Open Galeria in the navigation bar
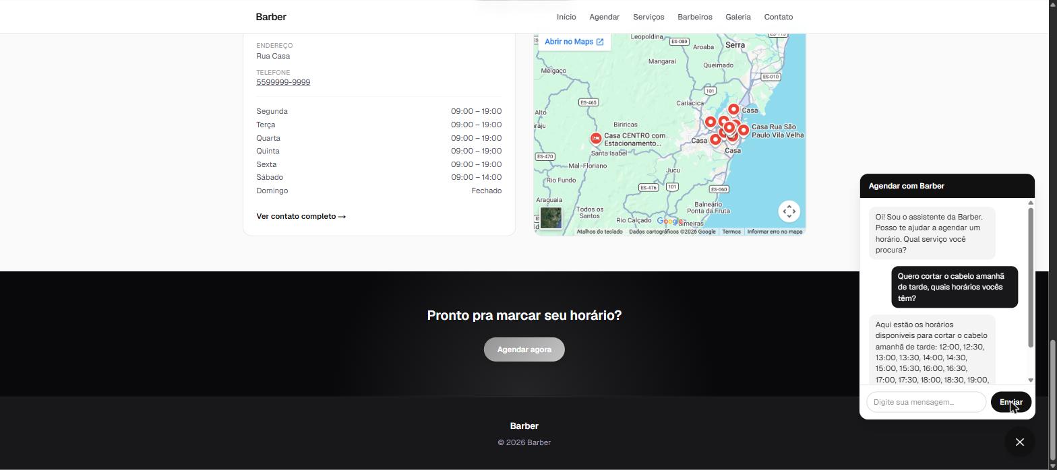The height and width of the screenshot is (470, 1057). (738, 17)
